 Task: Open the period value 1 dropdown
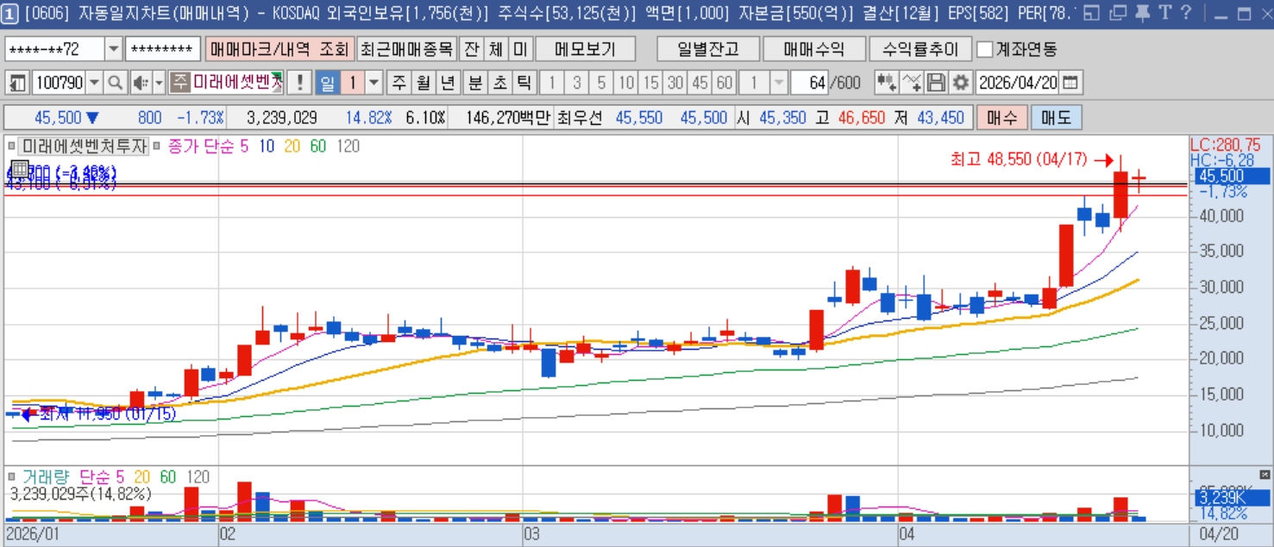(374, 84)
